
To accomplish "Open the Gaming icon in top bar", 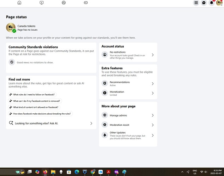I will click(86, 2).
